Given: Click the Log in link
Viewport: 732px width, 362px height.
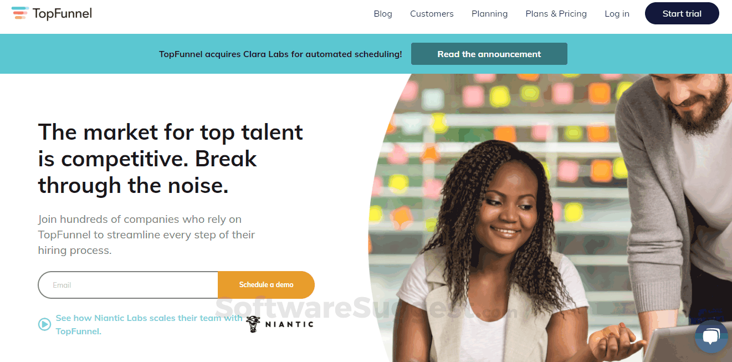Looking at the screenshot, I should [x=617, y=13].
